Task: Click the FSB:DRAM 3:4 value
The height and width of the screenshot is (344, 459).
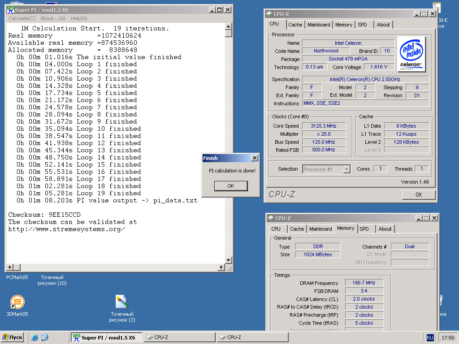Action: click(x=364, y=291)
